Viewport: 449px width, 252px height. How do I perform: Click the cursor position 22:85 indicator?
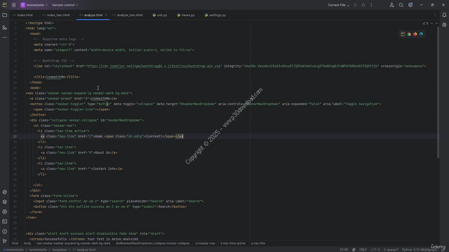point(344,250)
